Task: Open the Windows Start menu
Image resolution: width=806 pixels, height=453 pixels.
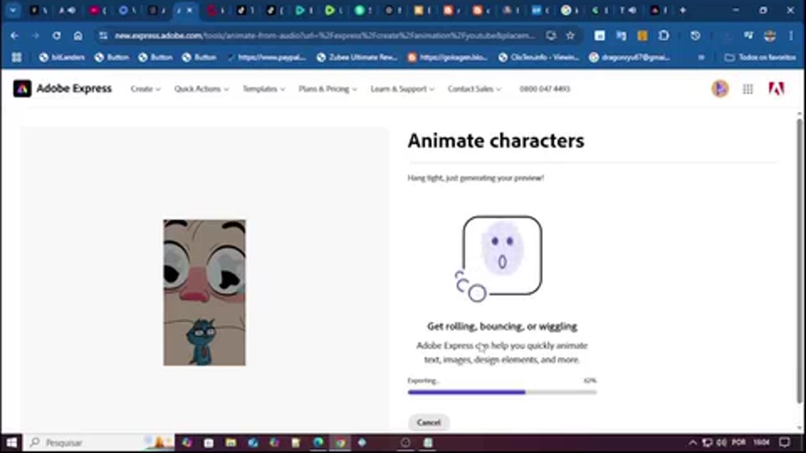Action: (11, 442)
